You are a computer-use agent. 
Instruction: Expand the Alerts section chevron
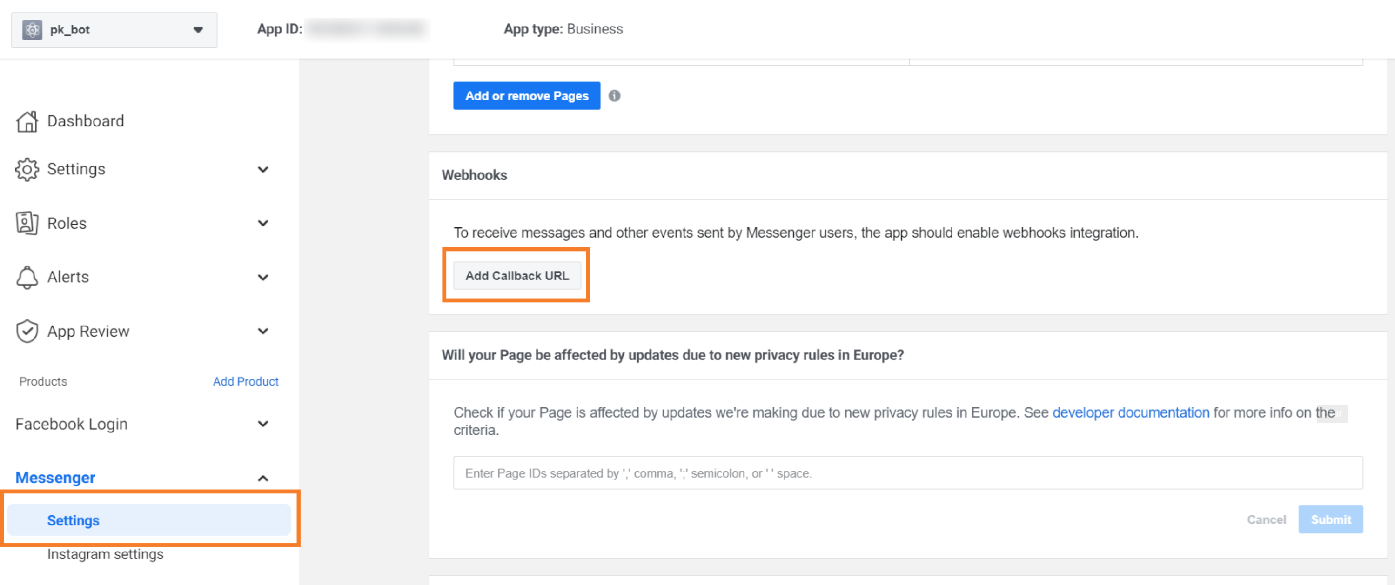(263, 277)
